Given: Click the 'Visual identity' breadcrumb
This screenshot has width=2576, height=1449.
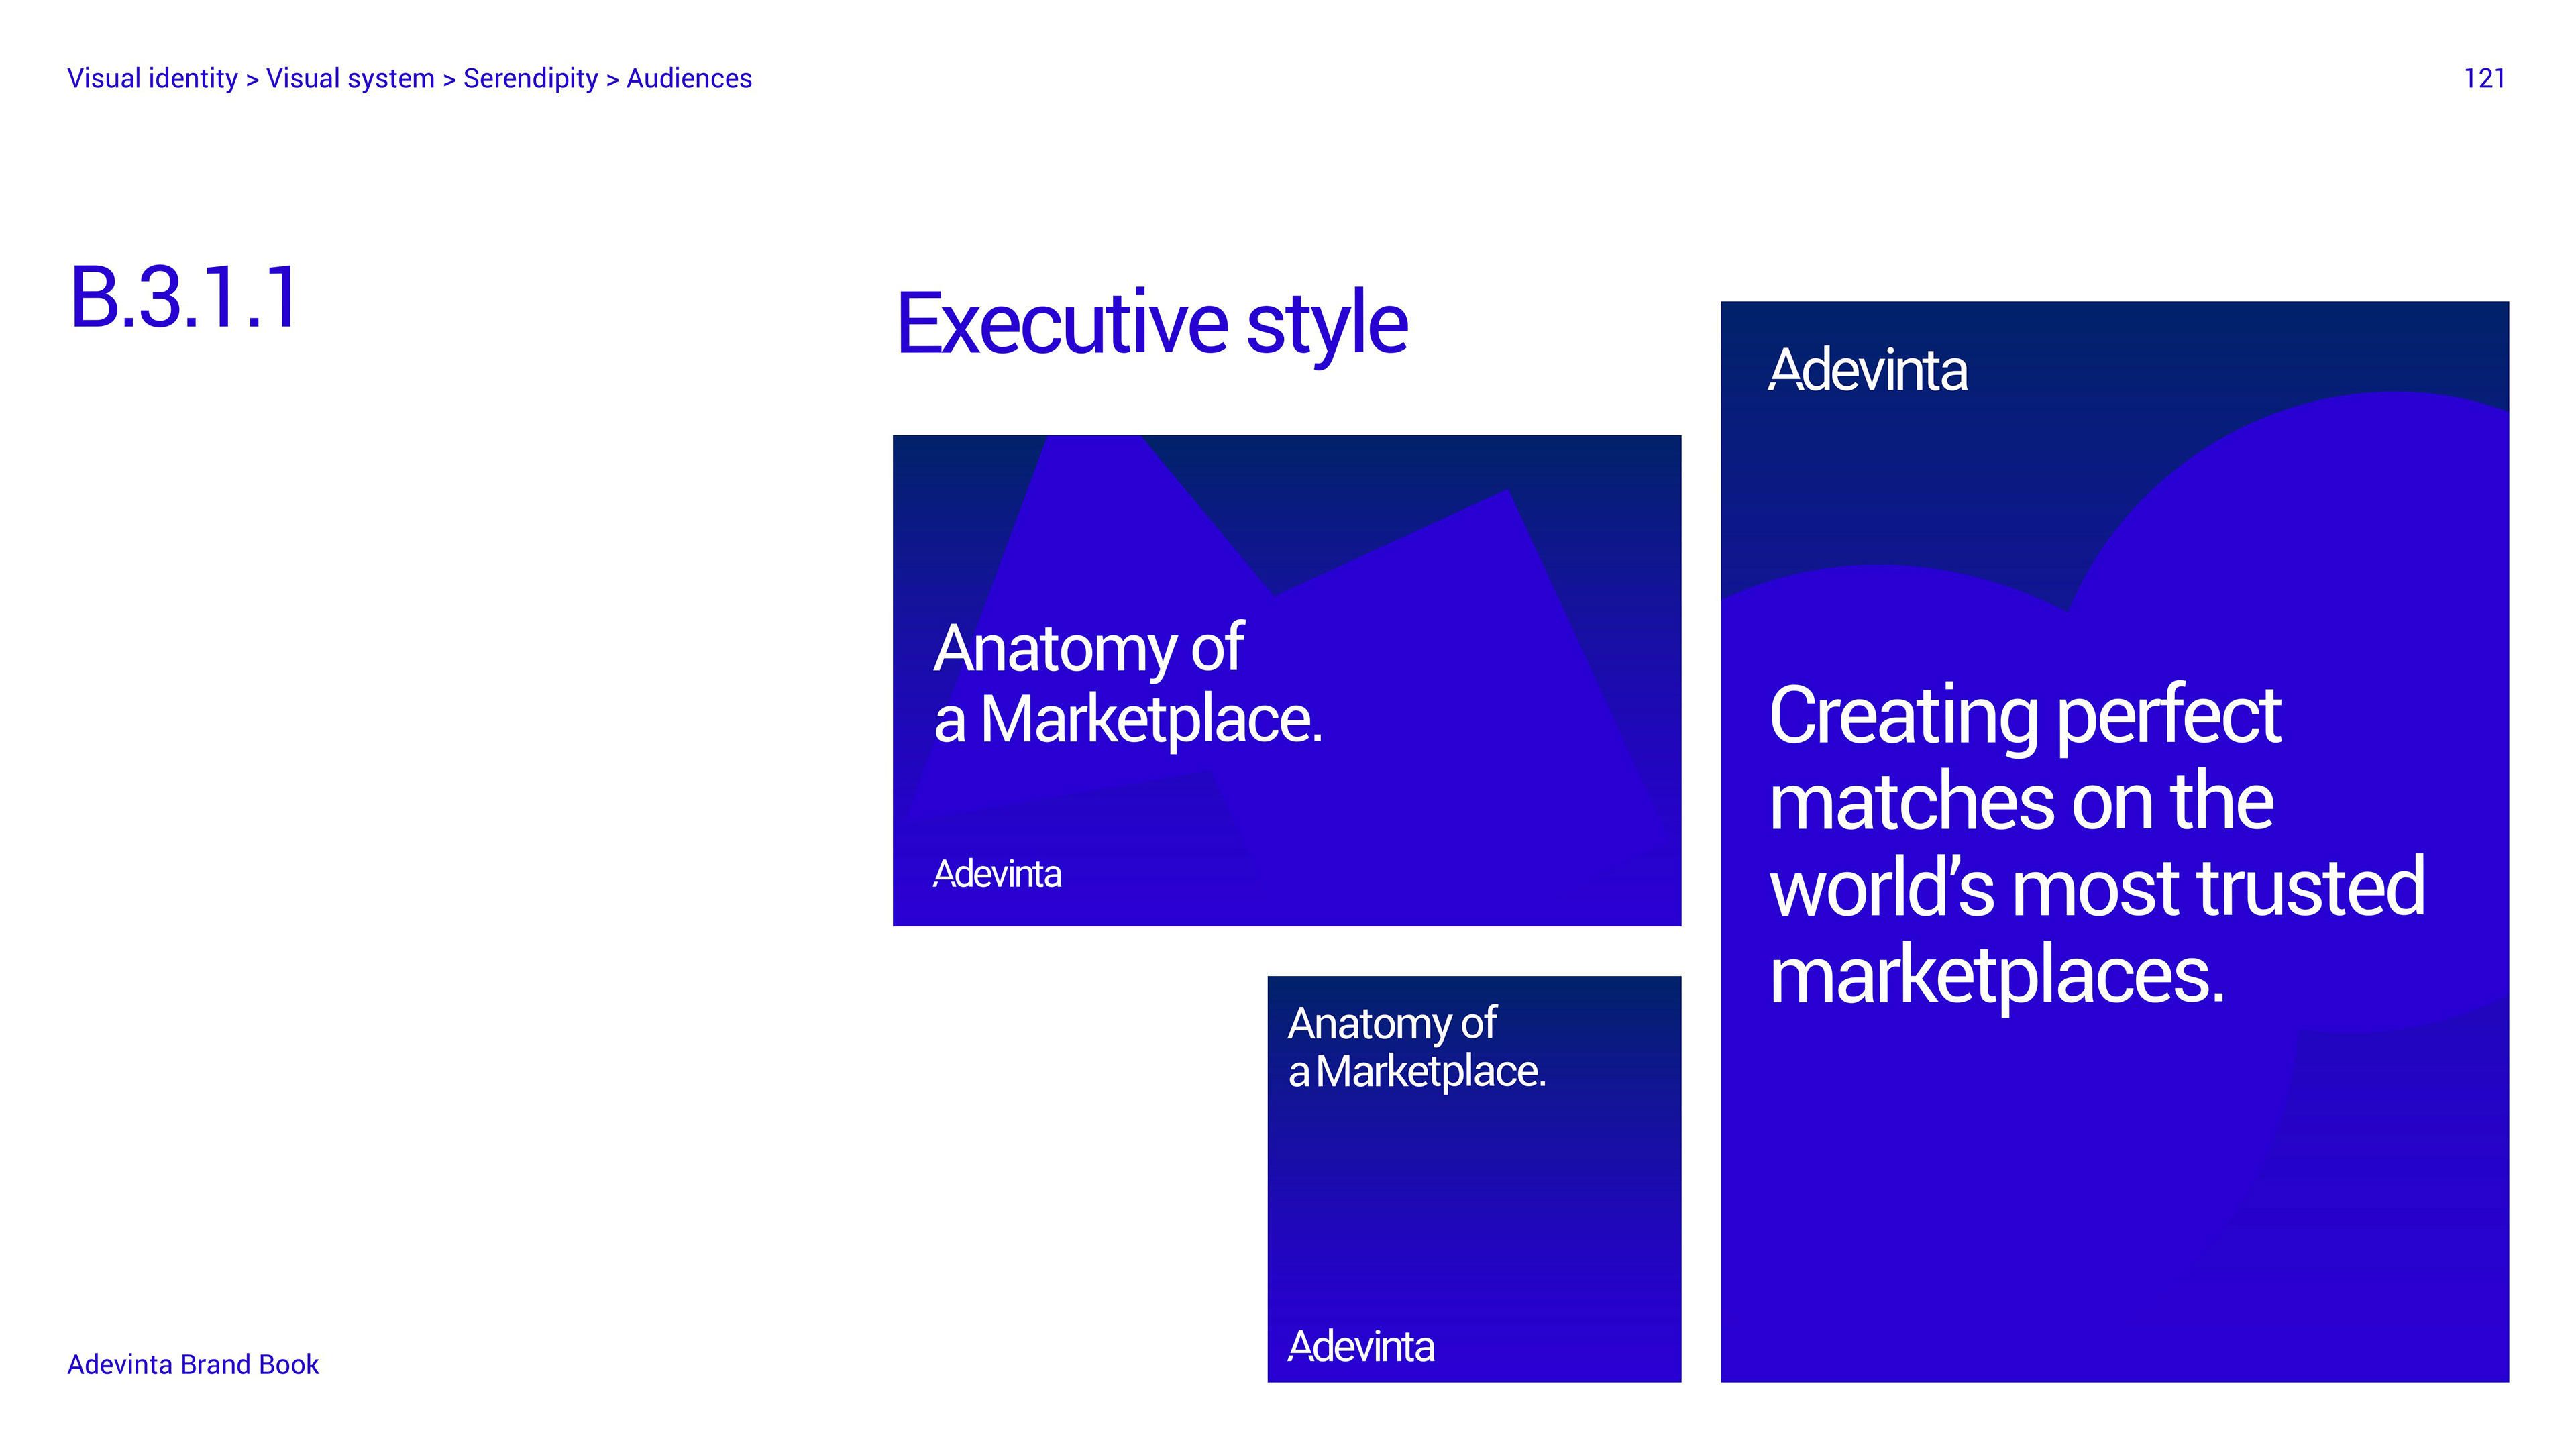Looking at the screenshot, I should (x=152, y=78).
